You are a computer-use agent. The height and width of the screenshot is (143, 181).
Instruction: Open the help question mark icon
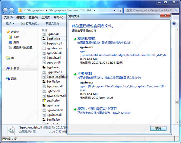[x=174, y=23]
